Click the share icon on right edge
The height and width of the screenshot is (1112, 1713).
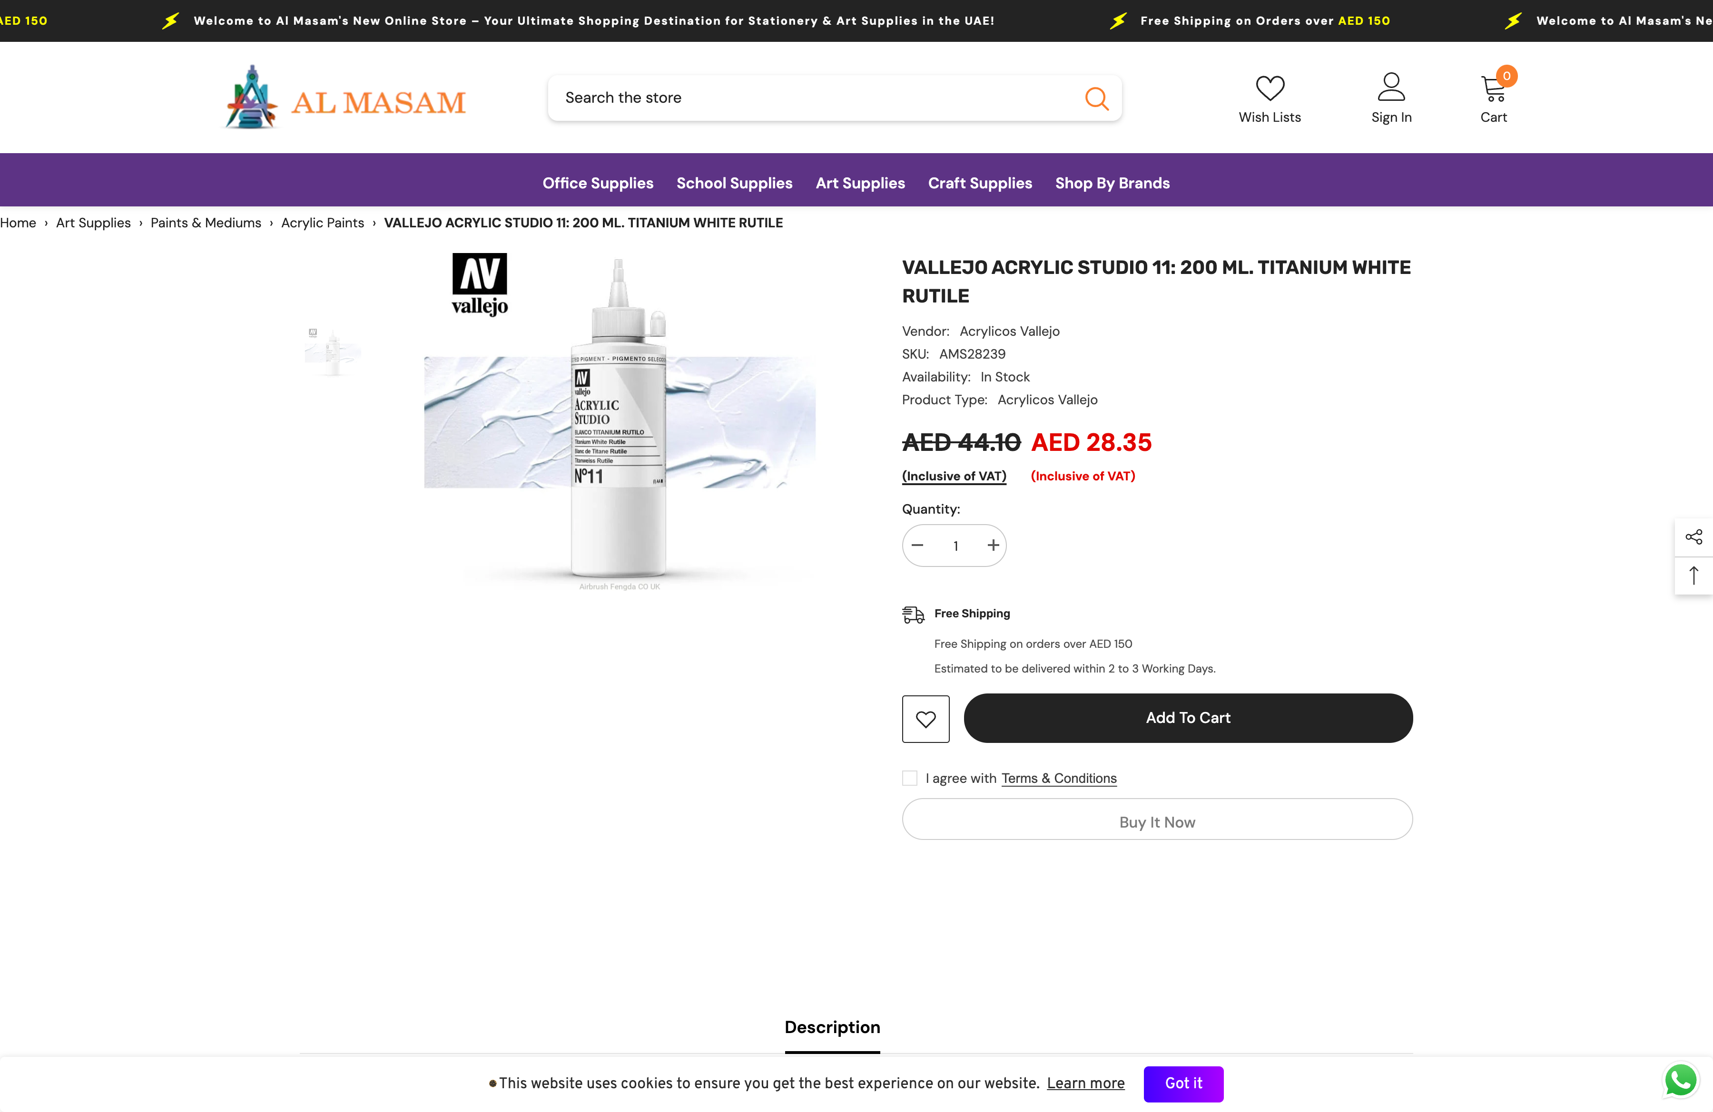pyautogui.click(x=1694, y=536)
